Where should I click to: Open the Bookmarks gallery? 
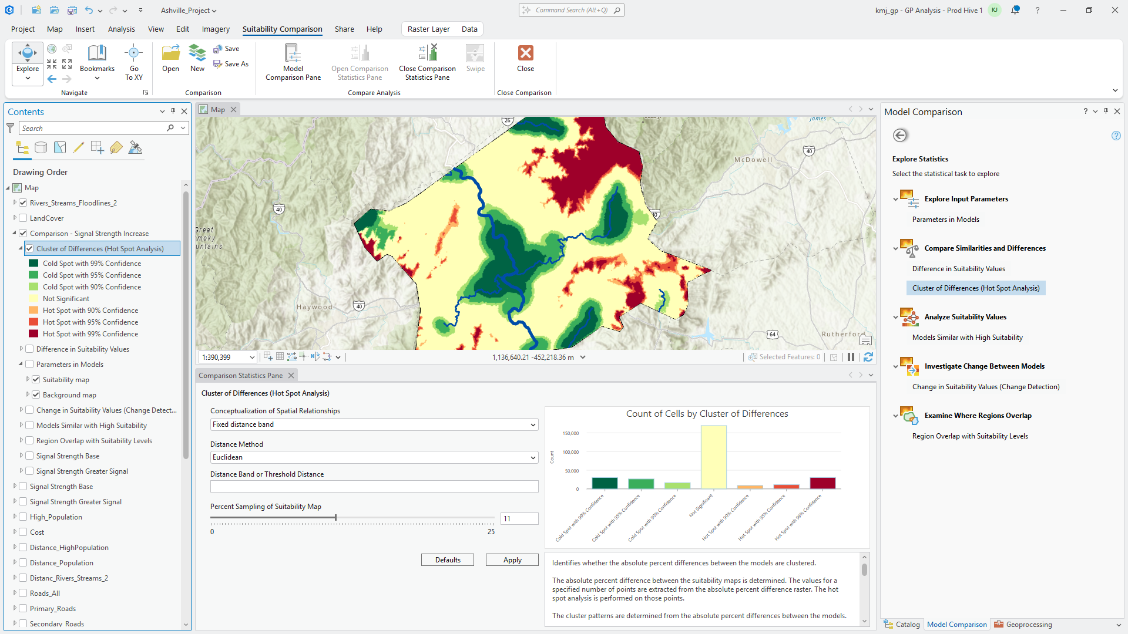97,61
